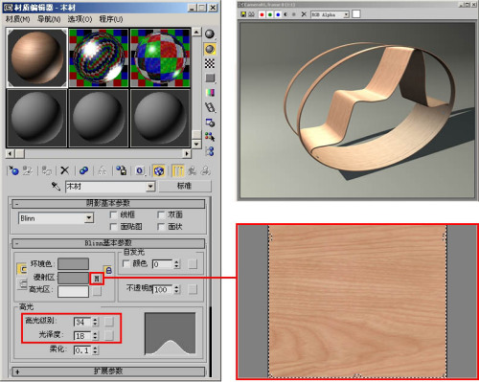Toggle diffuse-specular lock button
Image resolution: width=479 pixels, height=382 pixels.
pos(22,283)
